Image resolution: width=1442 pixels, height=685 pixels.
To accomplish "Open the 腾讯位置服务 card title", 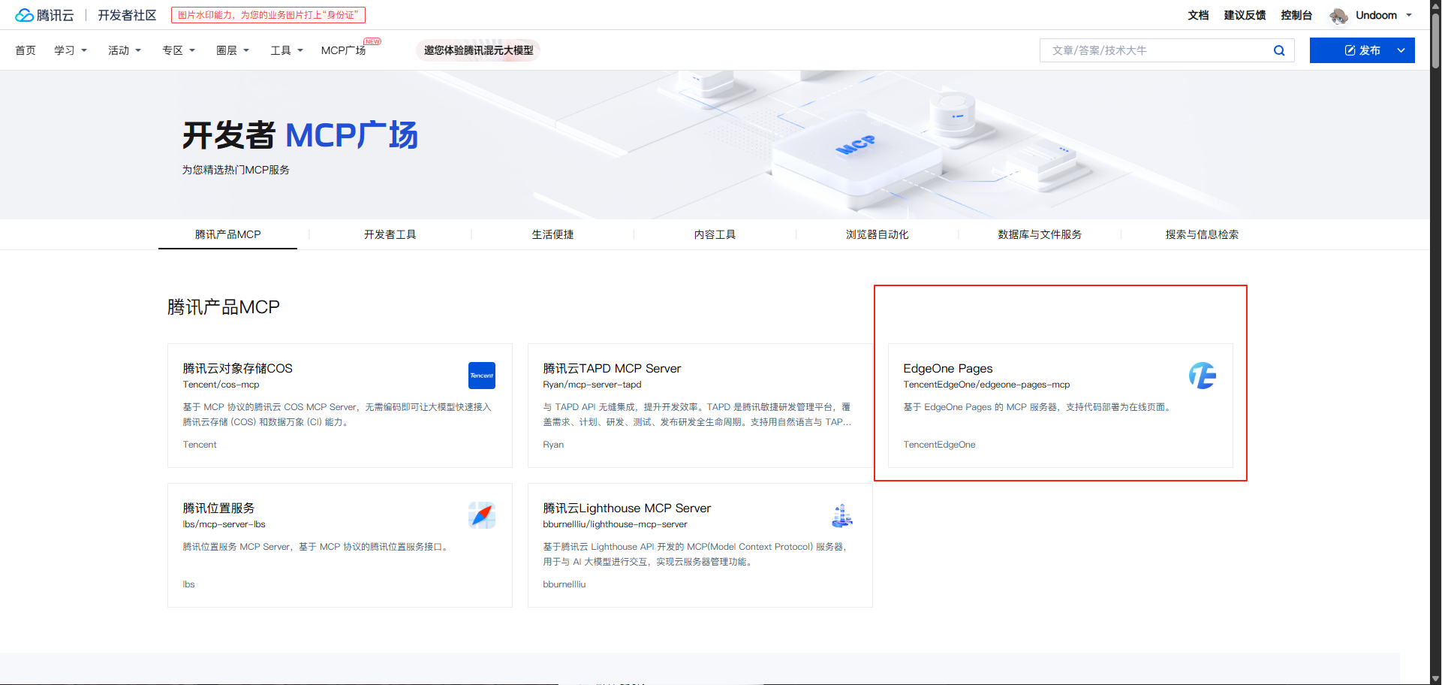I will (218, 508).
